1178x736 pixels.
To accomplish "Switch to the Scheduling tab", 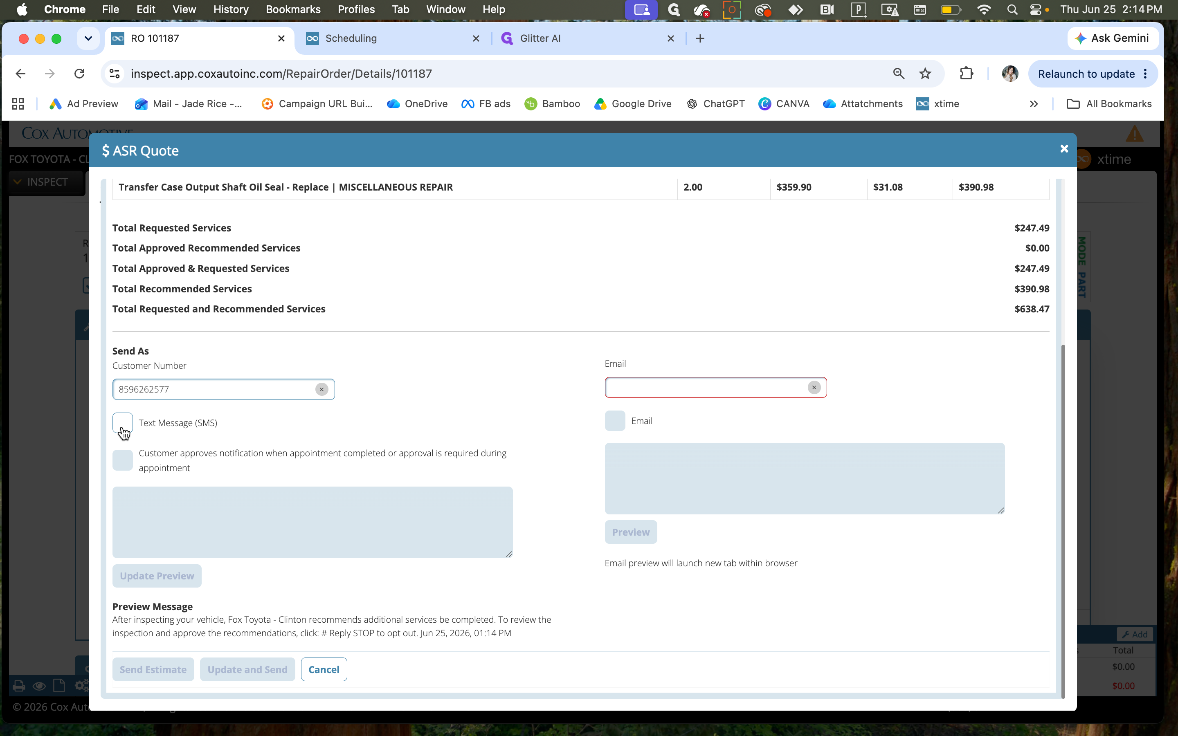I will [392, 38].
